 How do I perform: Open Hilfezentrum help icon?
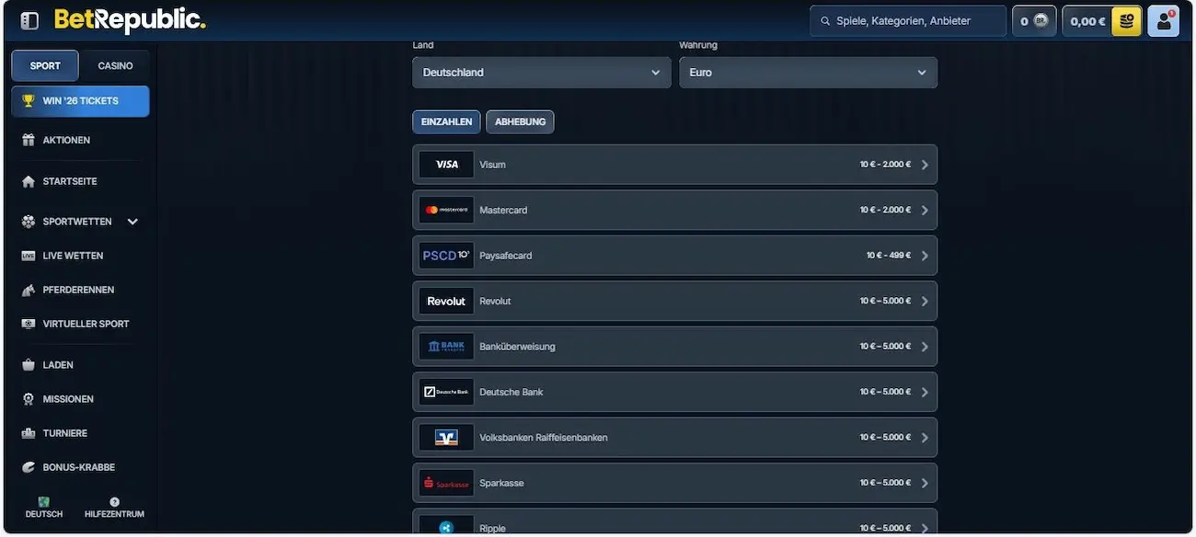114,503
